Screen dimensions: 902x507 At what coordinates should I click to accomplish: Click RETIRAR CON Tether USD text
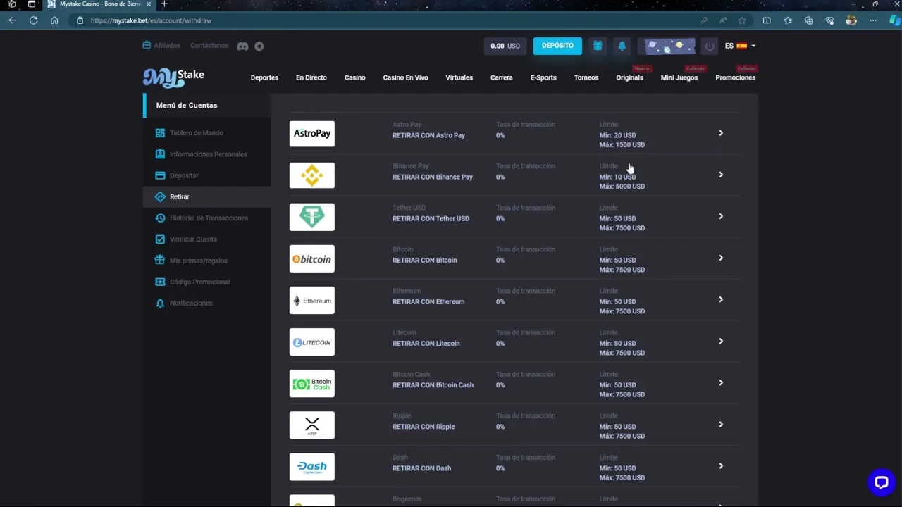pos(431,218)
